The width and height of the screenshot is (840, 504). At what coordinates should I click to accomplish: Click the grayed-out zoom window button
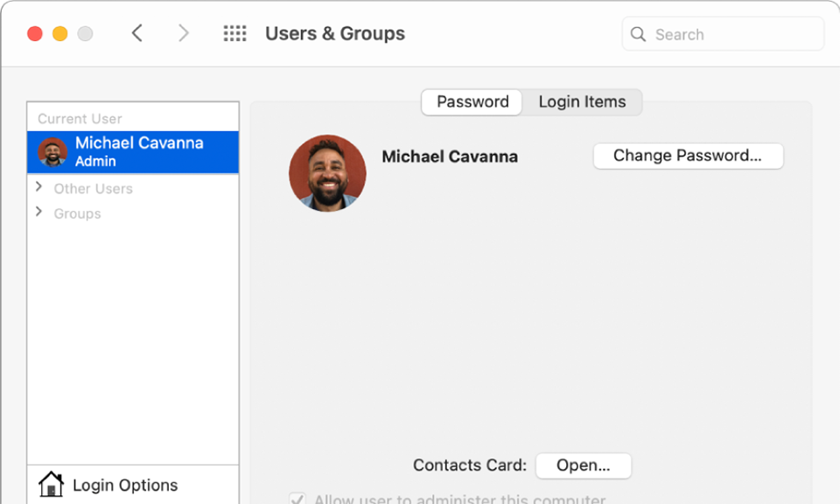85,34
